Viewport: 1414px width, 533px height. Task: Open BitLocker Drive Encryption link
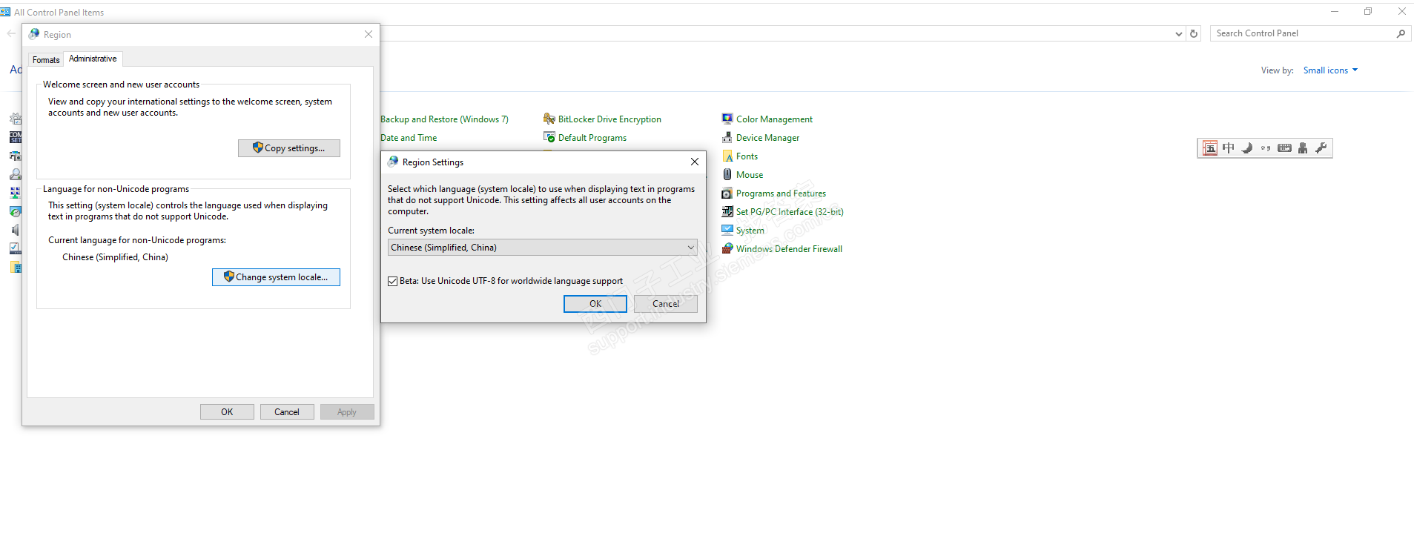point(609,119)
